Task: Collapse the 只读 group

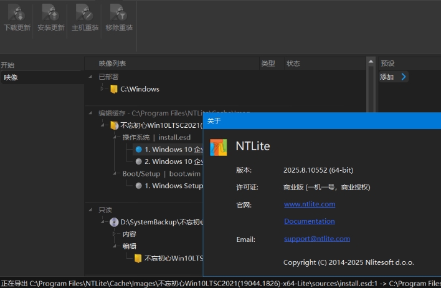Action: (90, 209)
